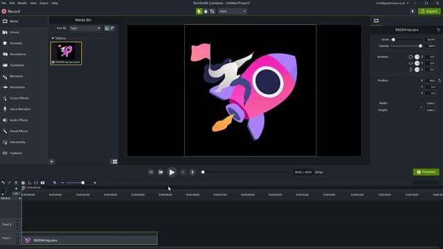The width and height of the screenshot is (443, 249).
Task: Zoom out the timeline with the minus button
Action: tap(62, 183)
